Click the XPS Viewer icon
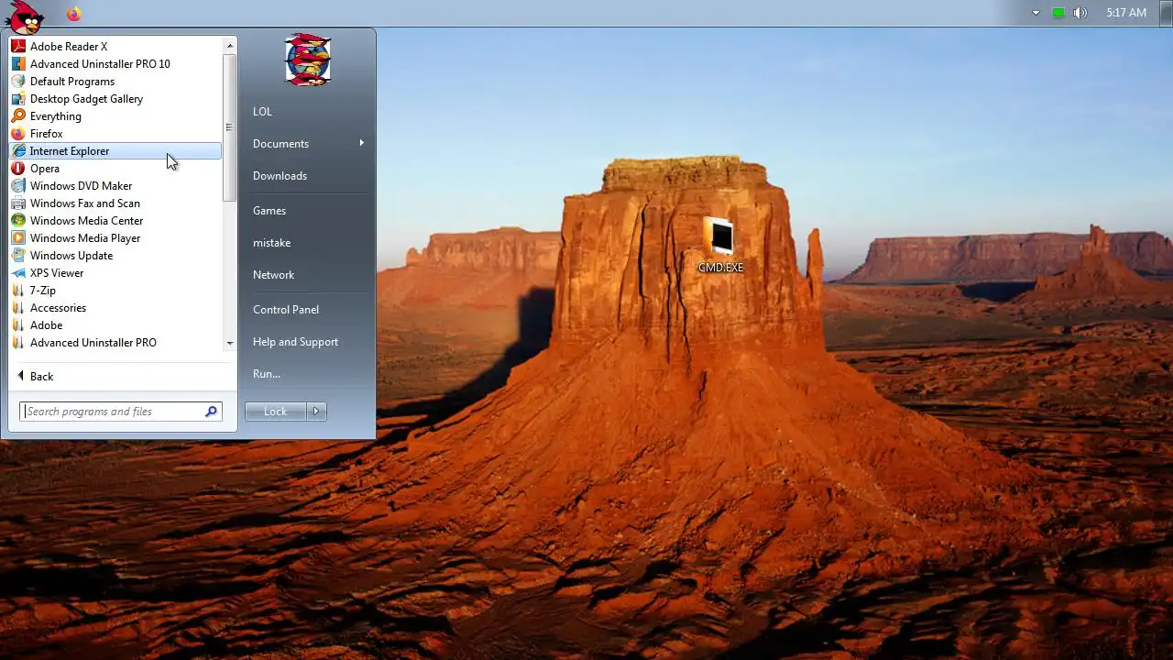 tap(17, 272)
